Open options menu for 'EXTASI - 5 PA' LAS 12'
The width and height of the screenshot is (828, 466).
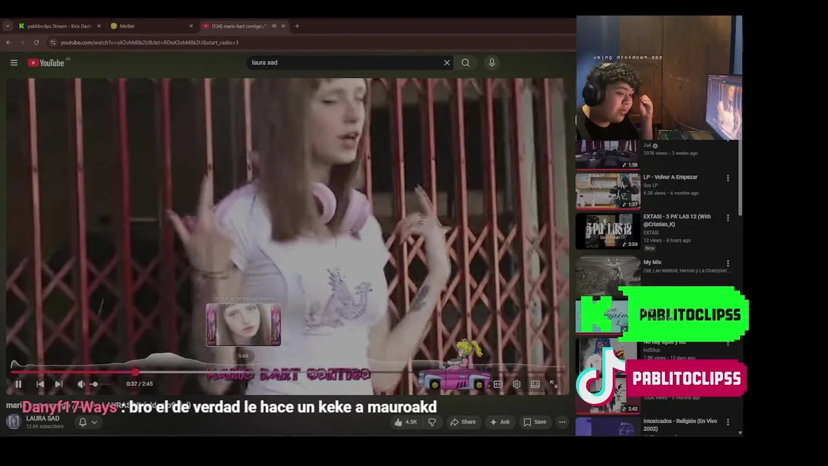[728, 218]
